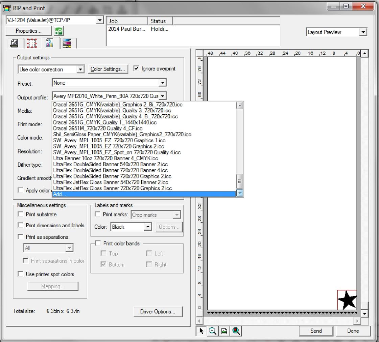Enable Print substrate checkbox
This screenshot has width=379, height=342.
(21, 214)
